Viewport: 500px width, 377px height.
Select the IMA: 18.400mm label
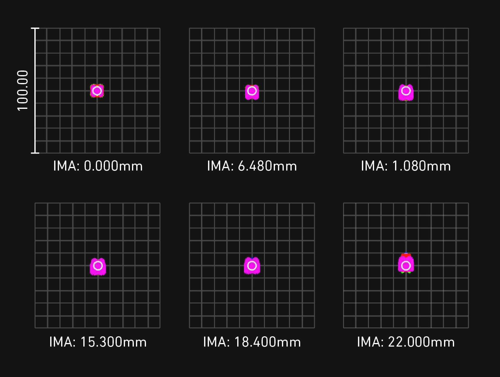(252, 342)
